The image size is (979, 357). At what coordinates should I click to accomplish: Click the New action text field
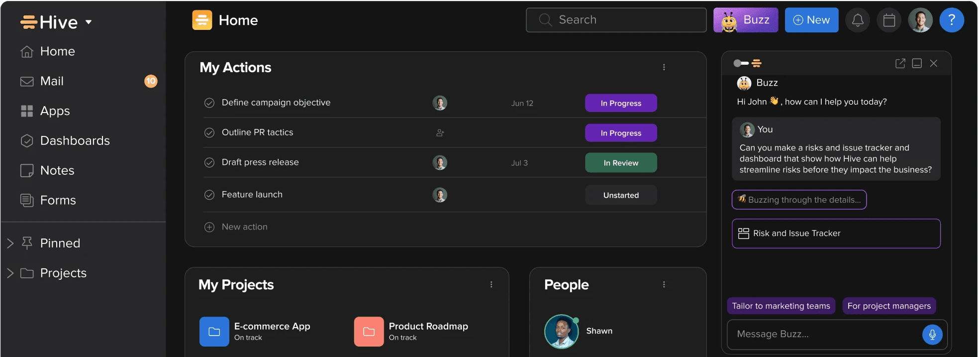[244, 227]
